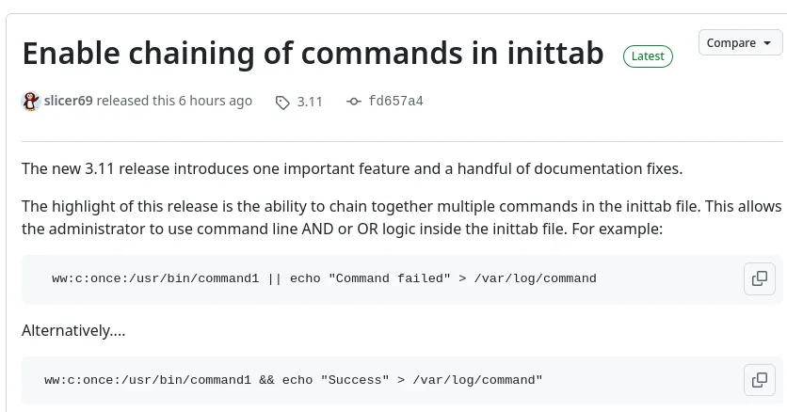Open the 3.11 tag link
The image size is (787, 412).
click(310, 102)
